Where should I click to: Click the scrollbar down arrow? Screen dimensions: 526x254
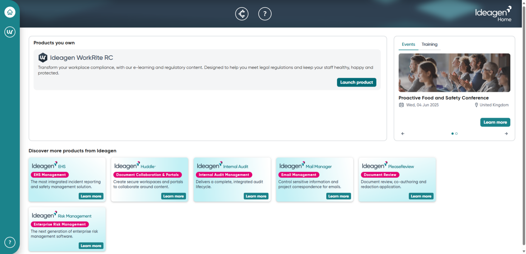(524, 251)
